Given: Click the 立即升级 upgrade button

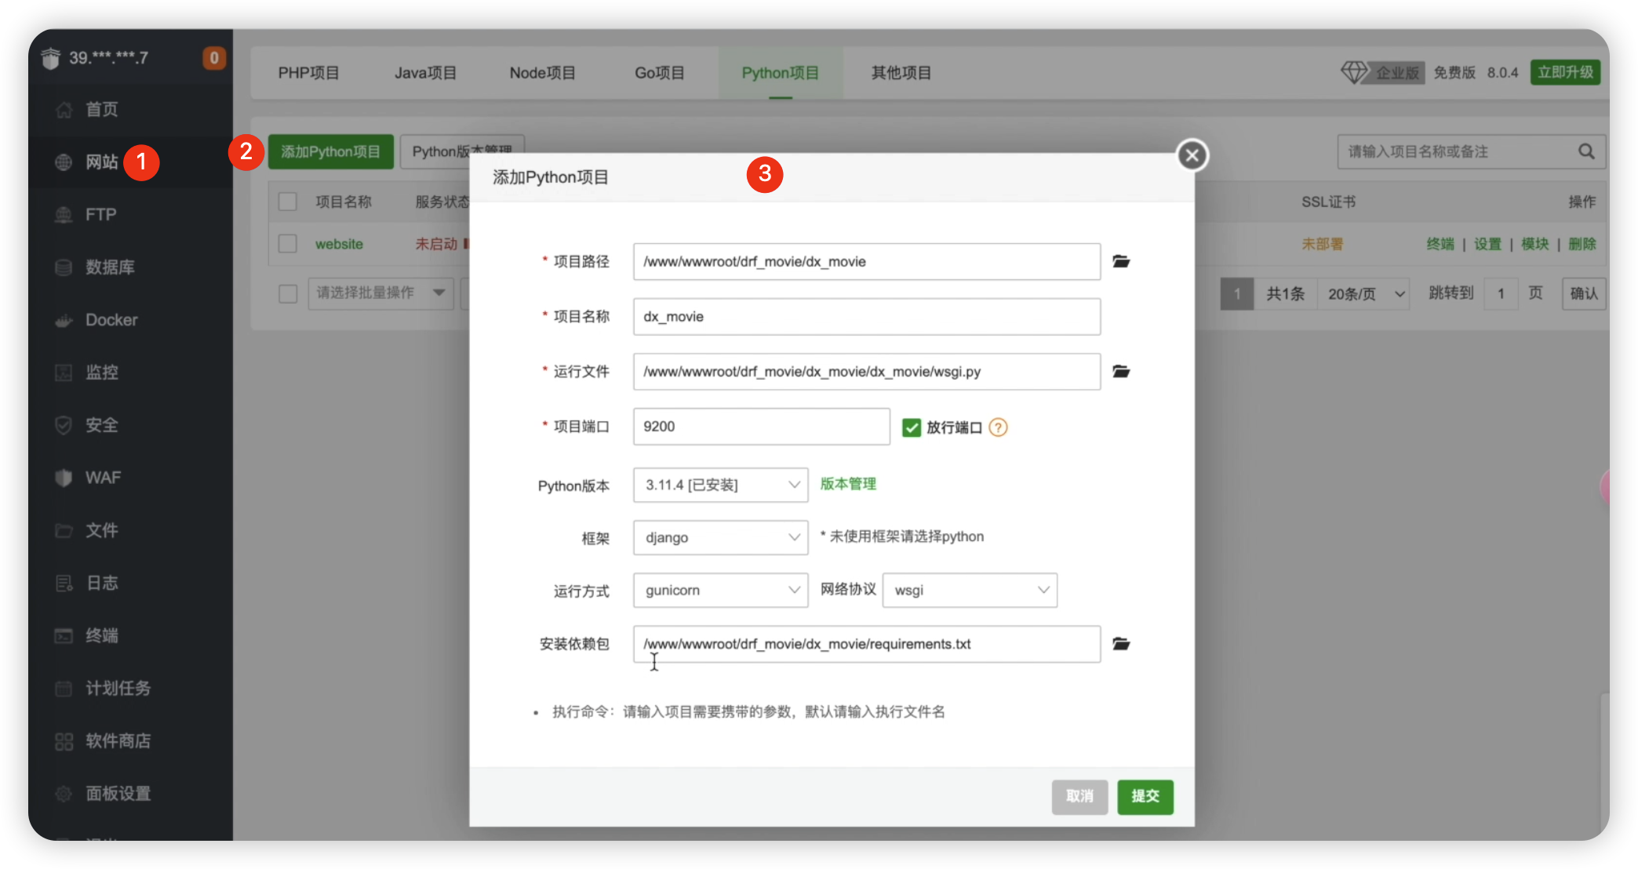Looking at the screenshot, I should (1565, 72).
